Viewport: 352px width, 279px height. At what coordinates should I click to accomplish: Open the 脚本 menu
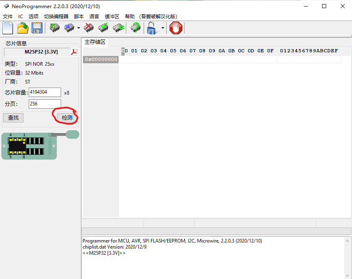click(79, 17)
